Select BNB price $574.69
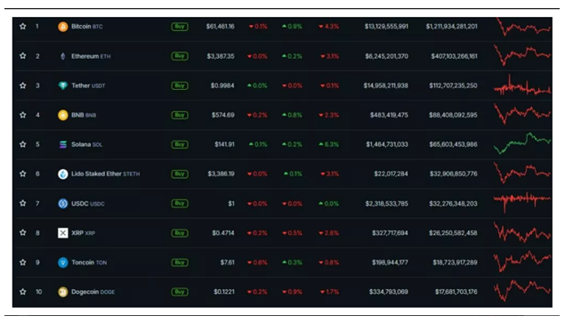Image resolution: width=565 pixels, height=324 pixels. (x=223, y=115)
